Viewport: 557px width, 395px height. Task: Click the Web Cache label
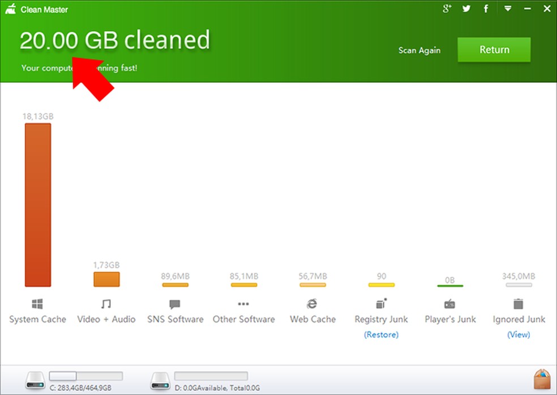tap(312, 319)
